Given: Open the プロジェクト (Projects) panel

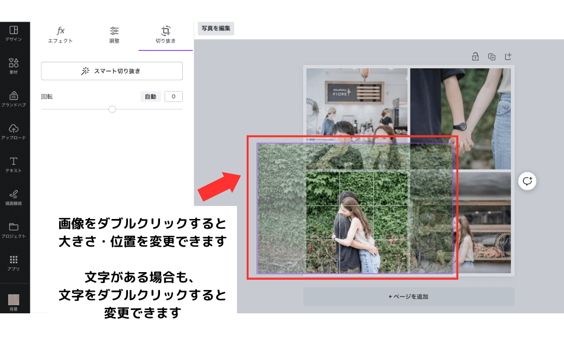Looking at the screenshot, I should point(14,230).
